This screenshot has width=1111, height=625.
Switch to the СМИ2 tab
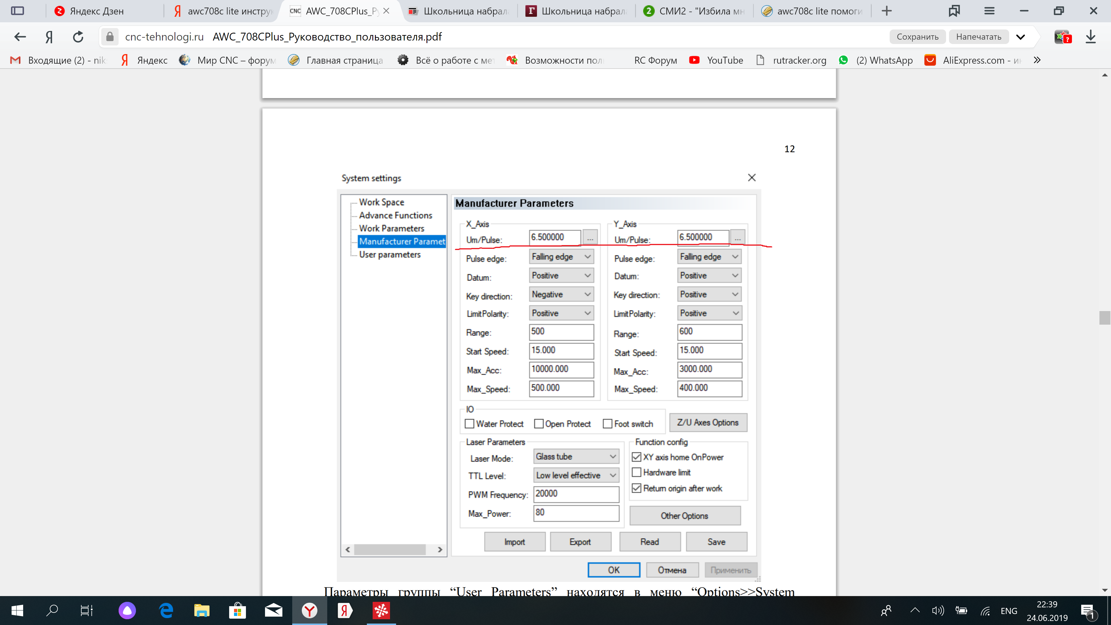694,11
